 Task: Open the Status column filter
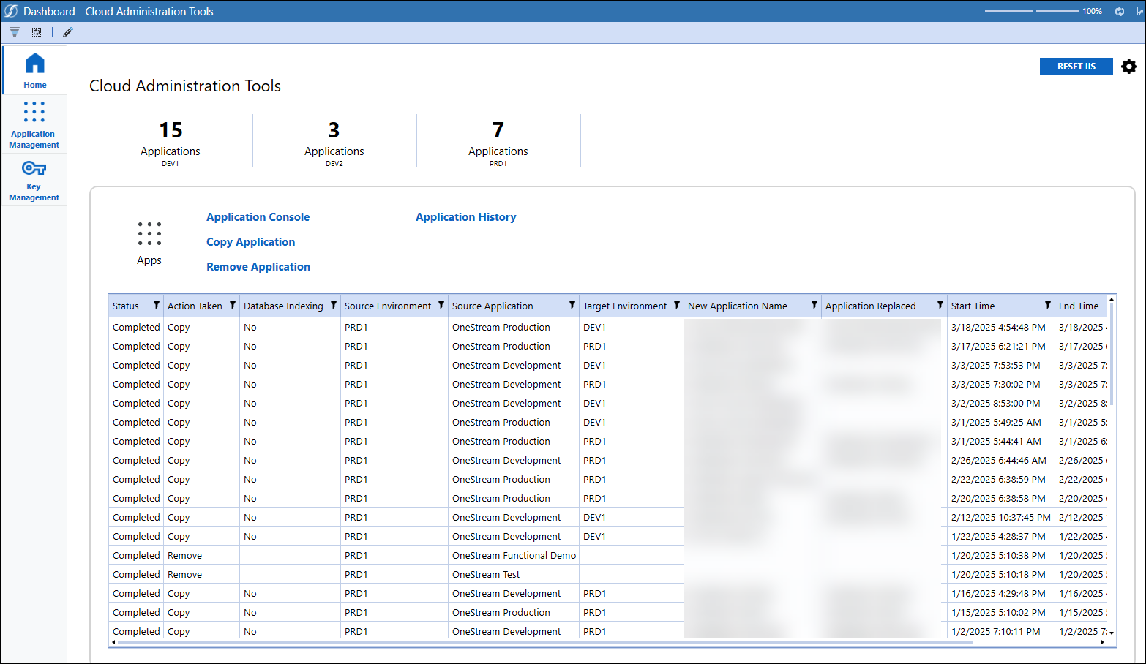point(157,306)
